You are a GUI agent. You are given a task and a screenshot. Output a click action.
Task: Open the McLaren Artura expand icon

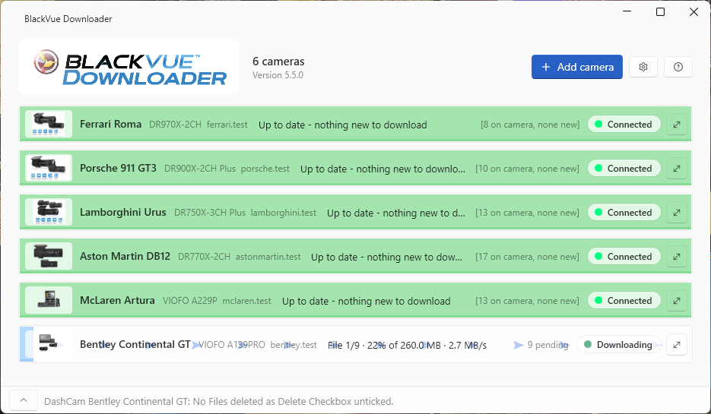click(677, 300)
